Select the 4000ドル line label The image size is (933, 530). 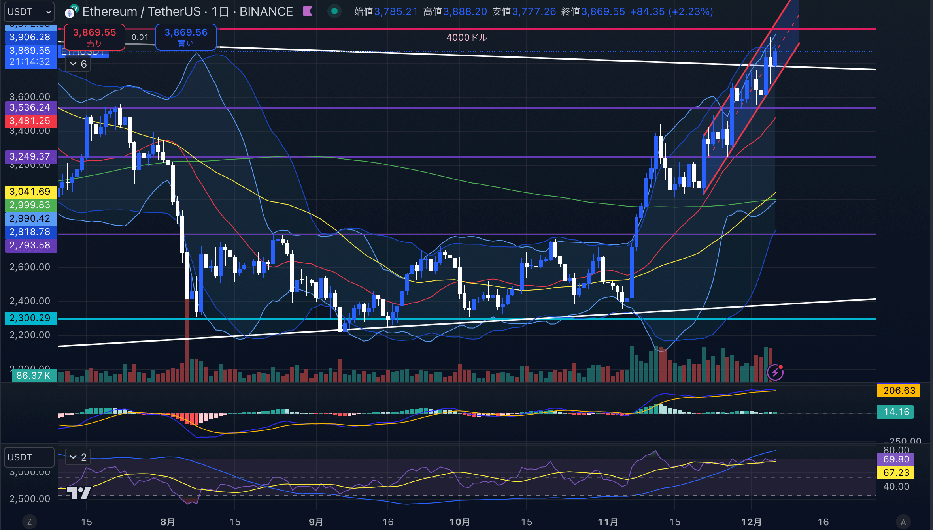pyautogui.click(x=466, y=38)
